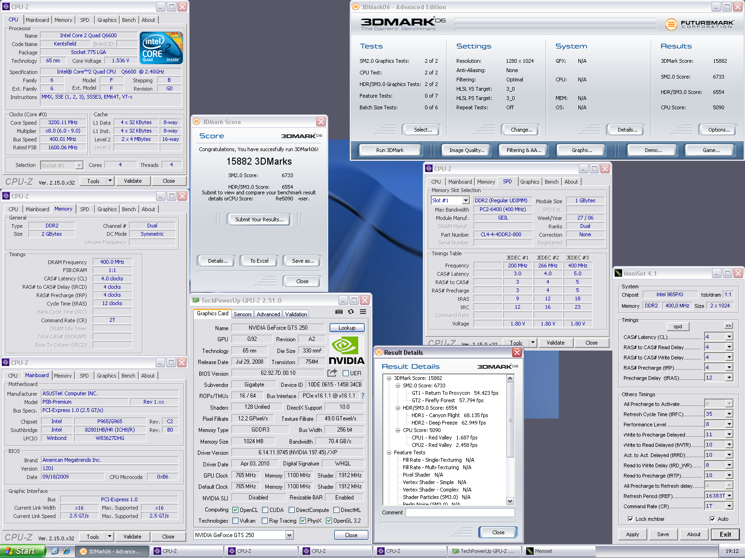
Task: Click the BIOS export share icon
Action: tap(332, 373)
